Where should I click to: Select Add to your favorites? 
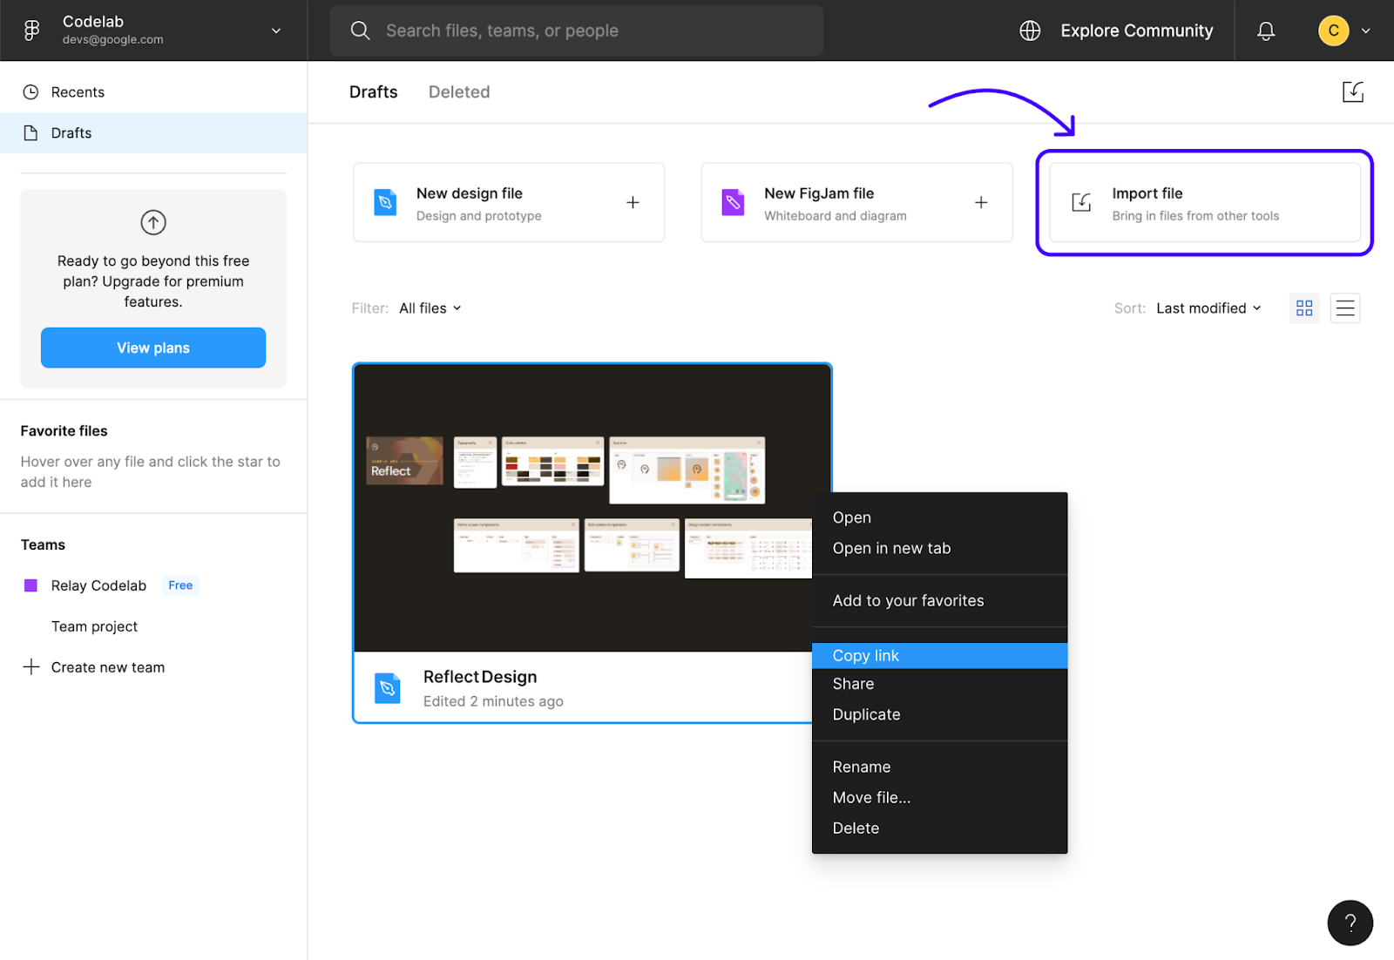coord(939,600)
